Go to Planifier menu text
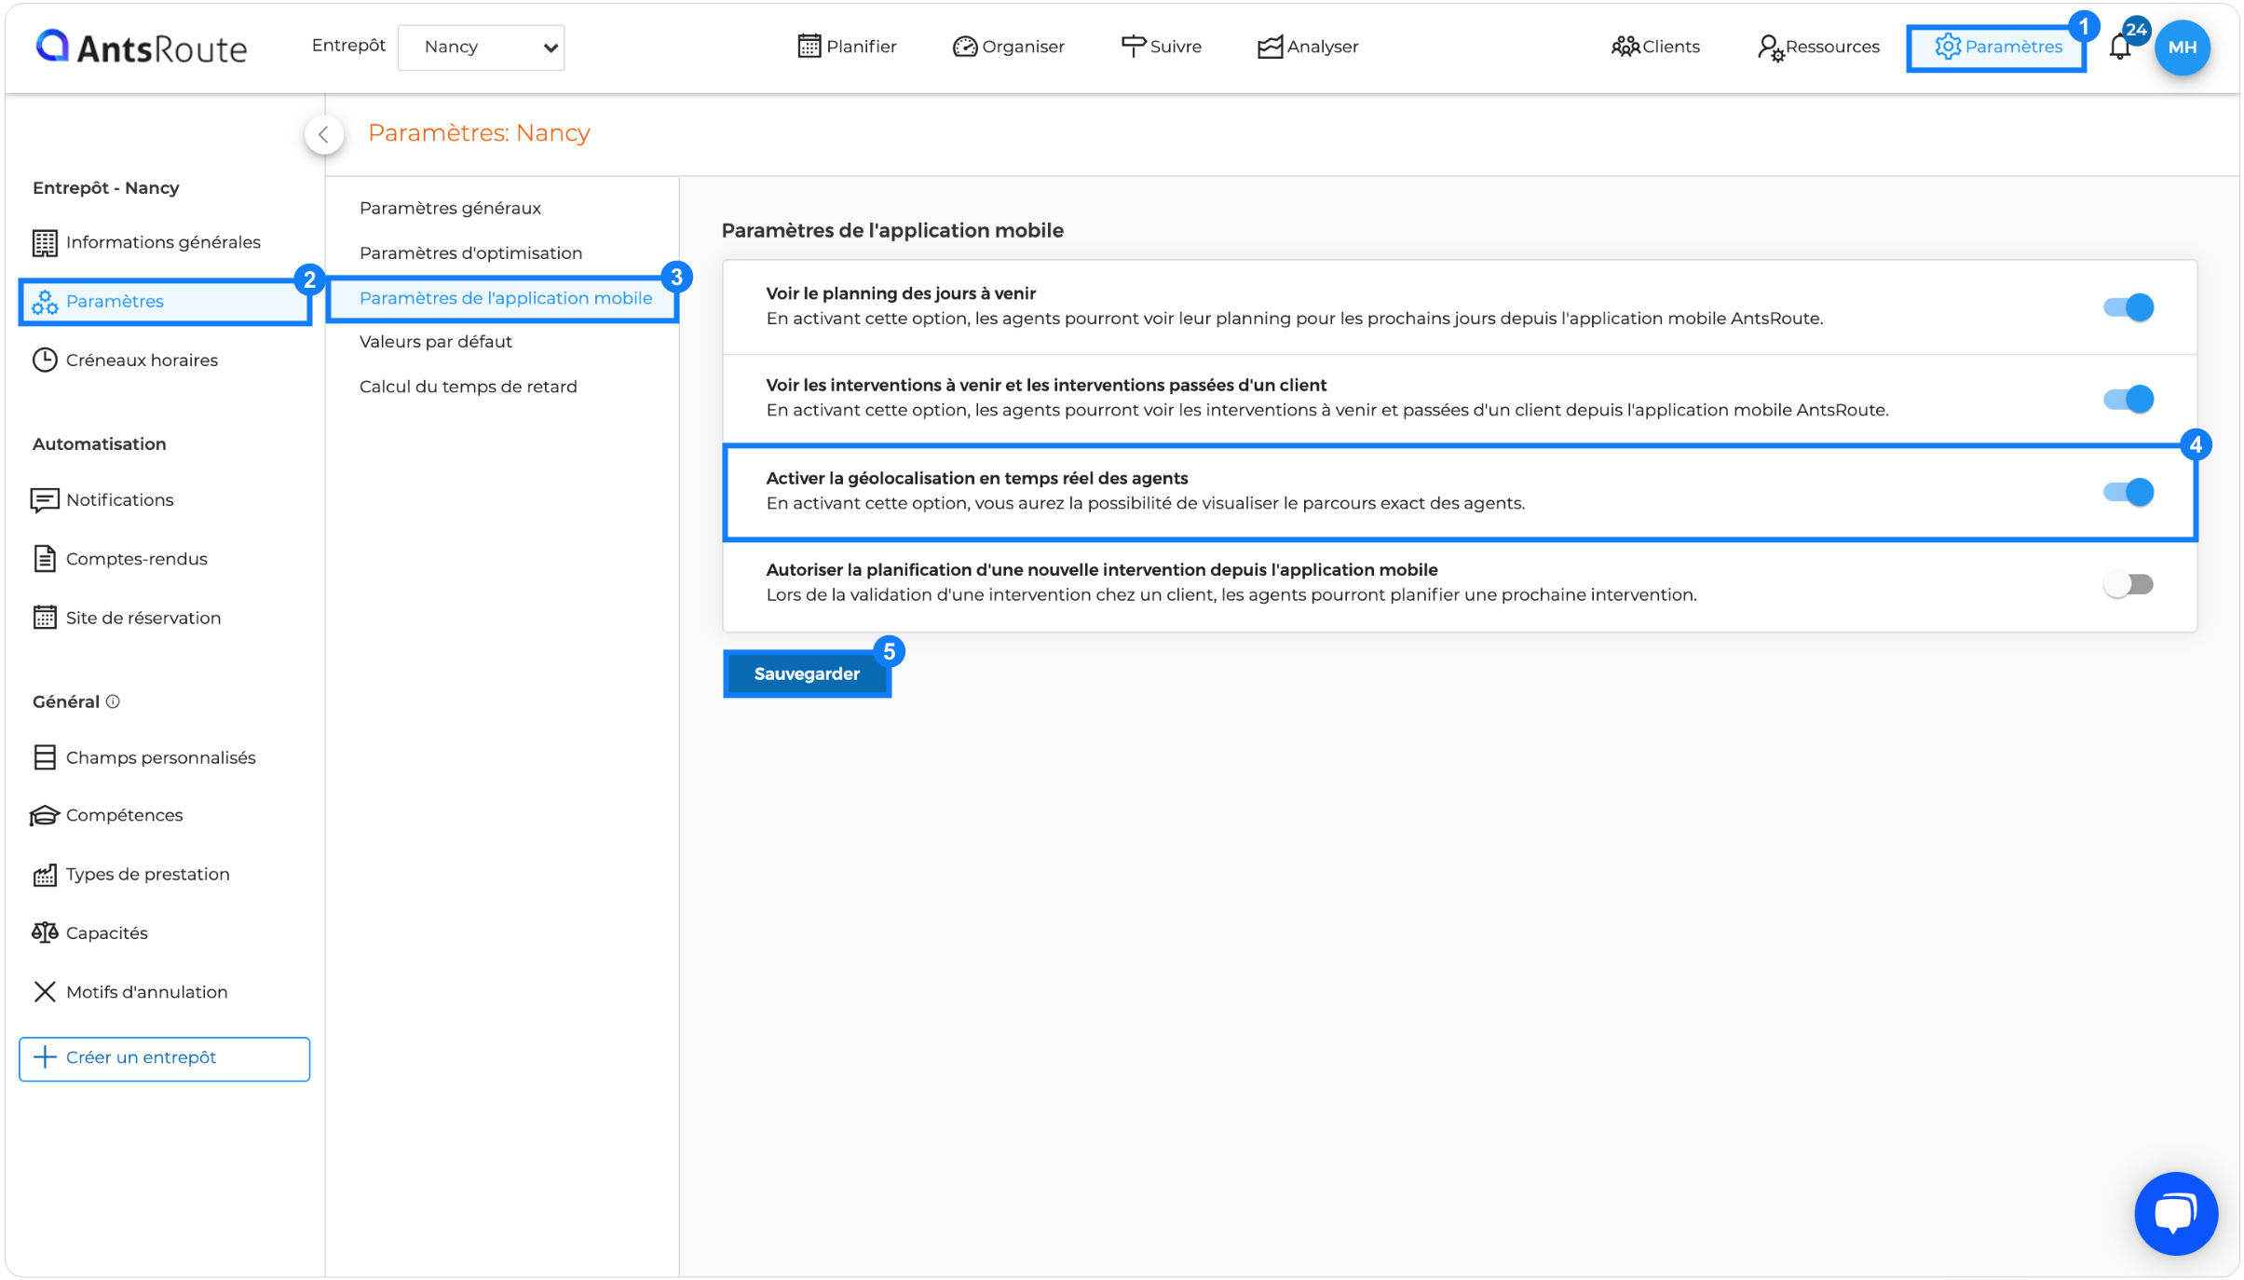 [x=862, y=47]
